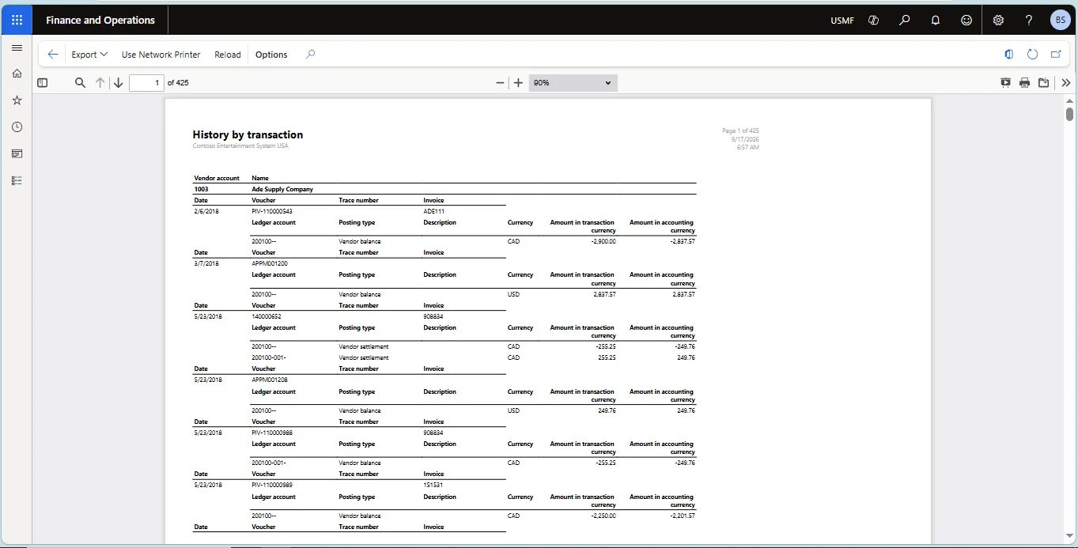Zoom out with the minus button
Screen dimensions: 1078x548
500,82
